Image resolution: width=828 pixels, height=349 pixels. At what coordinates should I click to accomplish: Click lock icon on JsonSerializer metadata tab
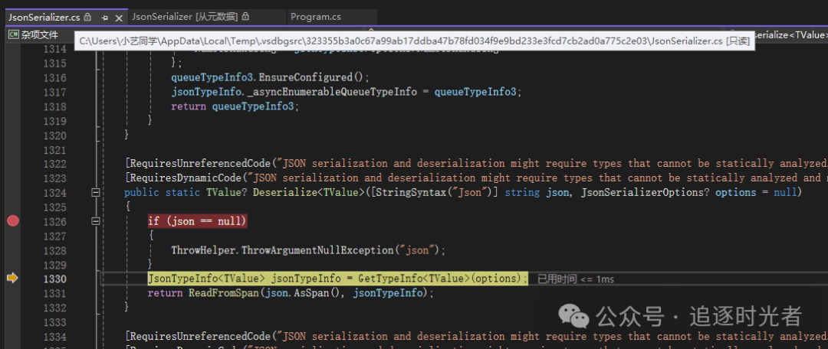click(245, 16)
